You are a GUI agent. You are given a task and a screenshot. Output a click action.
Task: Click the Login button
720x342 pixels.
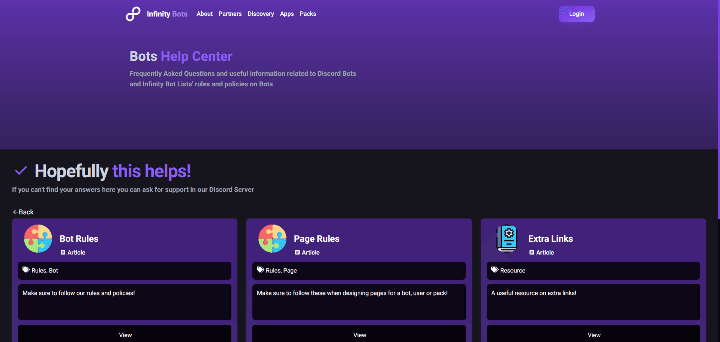point(577,14)
